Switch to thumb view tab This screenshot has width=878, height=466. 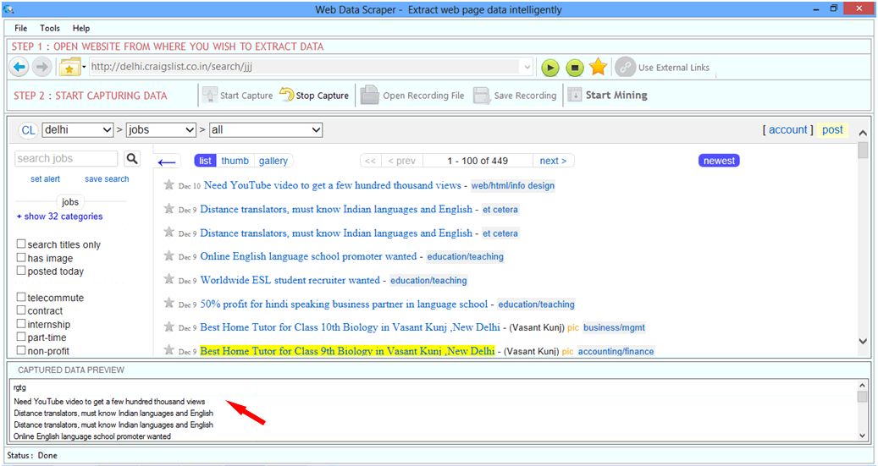click(x=235, y=161)
